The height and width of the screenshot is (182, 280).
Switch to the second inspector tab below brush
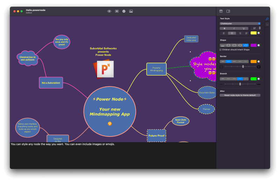point(267,24)
